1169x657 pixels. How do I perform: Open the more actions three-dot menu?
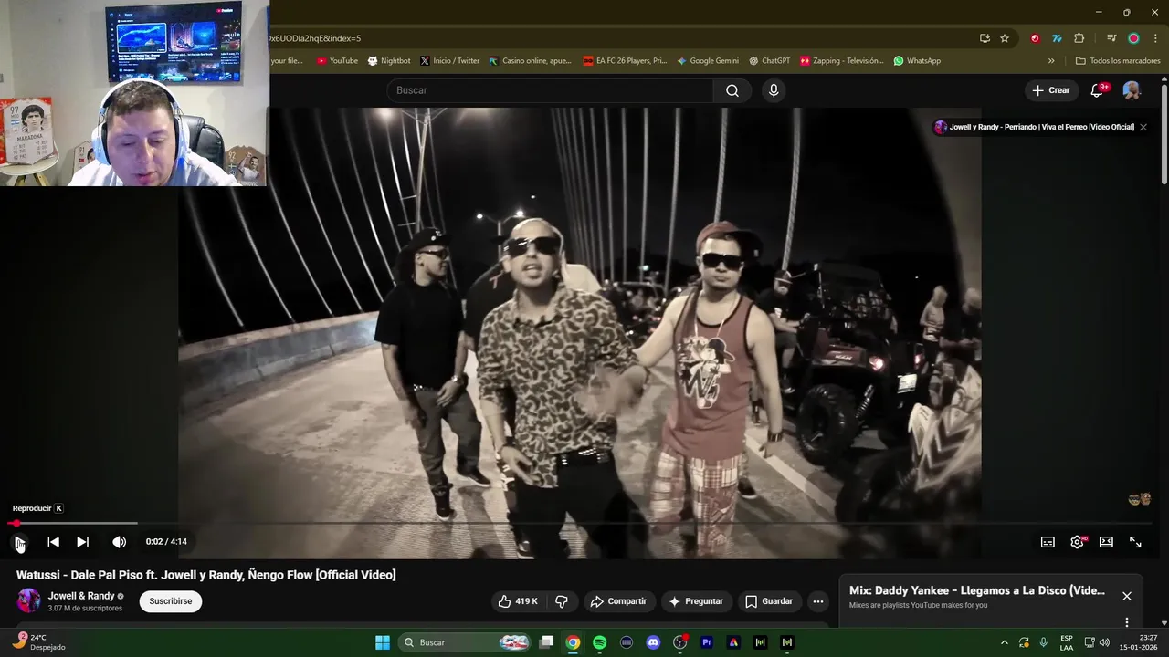point(818,601)
